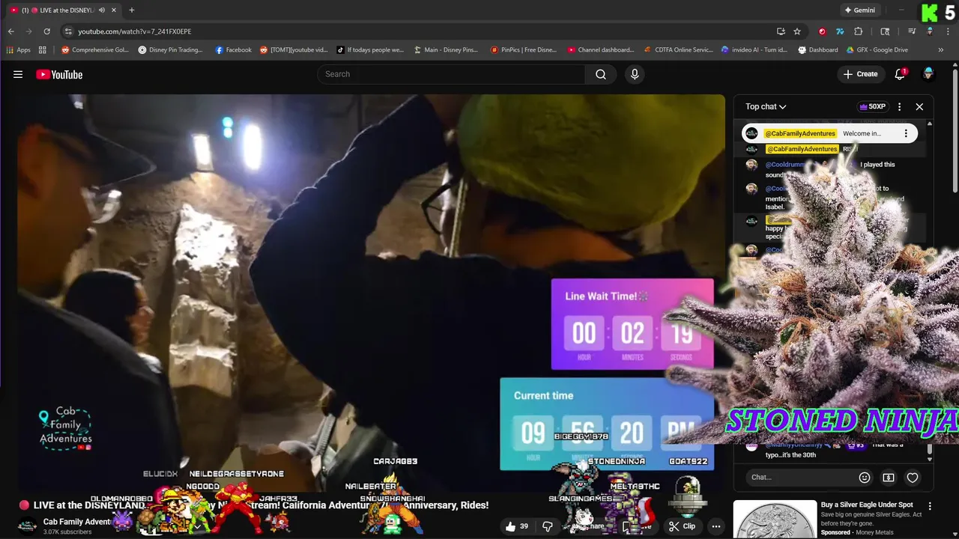Reload the current page
This screenshot has width=959, height=539.
[46, 31]
